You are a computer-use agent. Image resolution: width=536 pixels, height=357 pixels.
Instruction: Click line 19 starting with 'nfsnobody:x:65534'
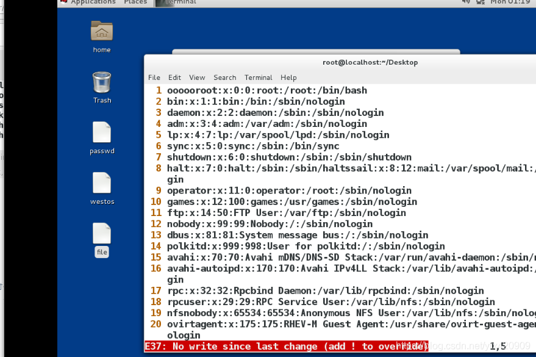coord(351,313)
